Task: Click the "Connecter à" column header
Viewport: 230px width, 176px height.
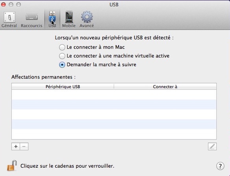Action: pos(165,87)
